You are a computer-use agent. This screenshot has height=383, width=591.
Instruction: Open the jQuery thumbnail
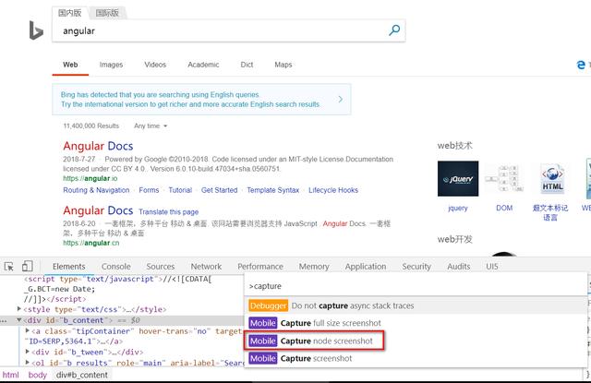click(x=458, y=178)
